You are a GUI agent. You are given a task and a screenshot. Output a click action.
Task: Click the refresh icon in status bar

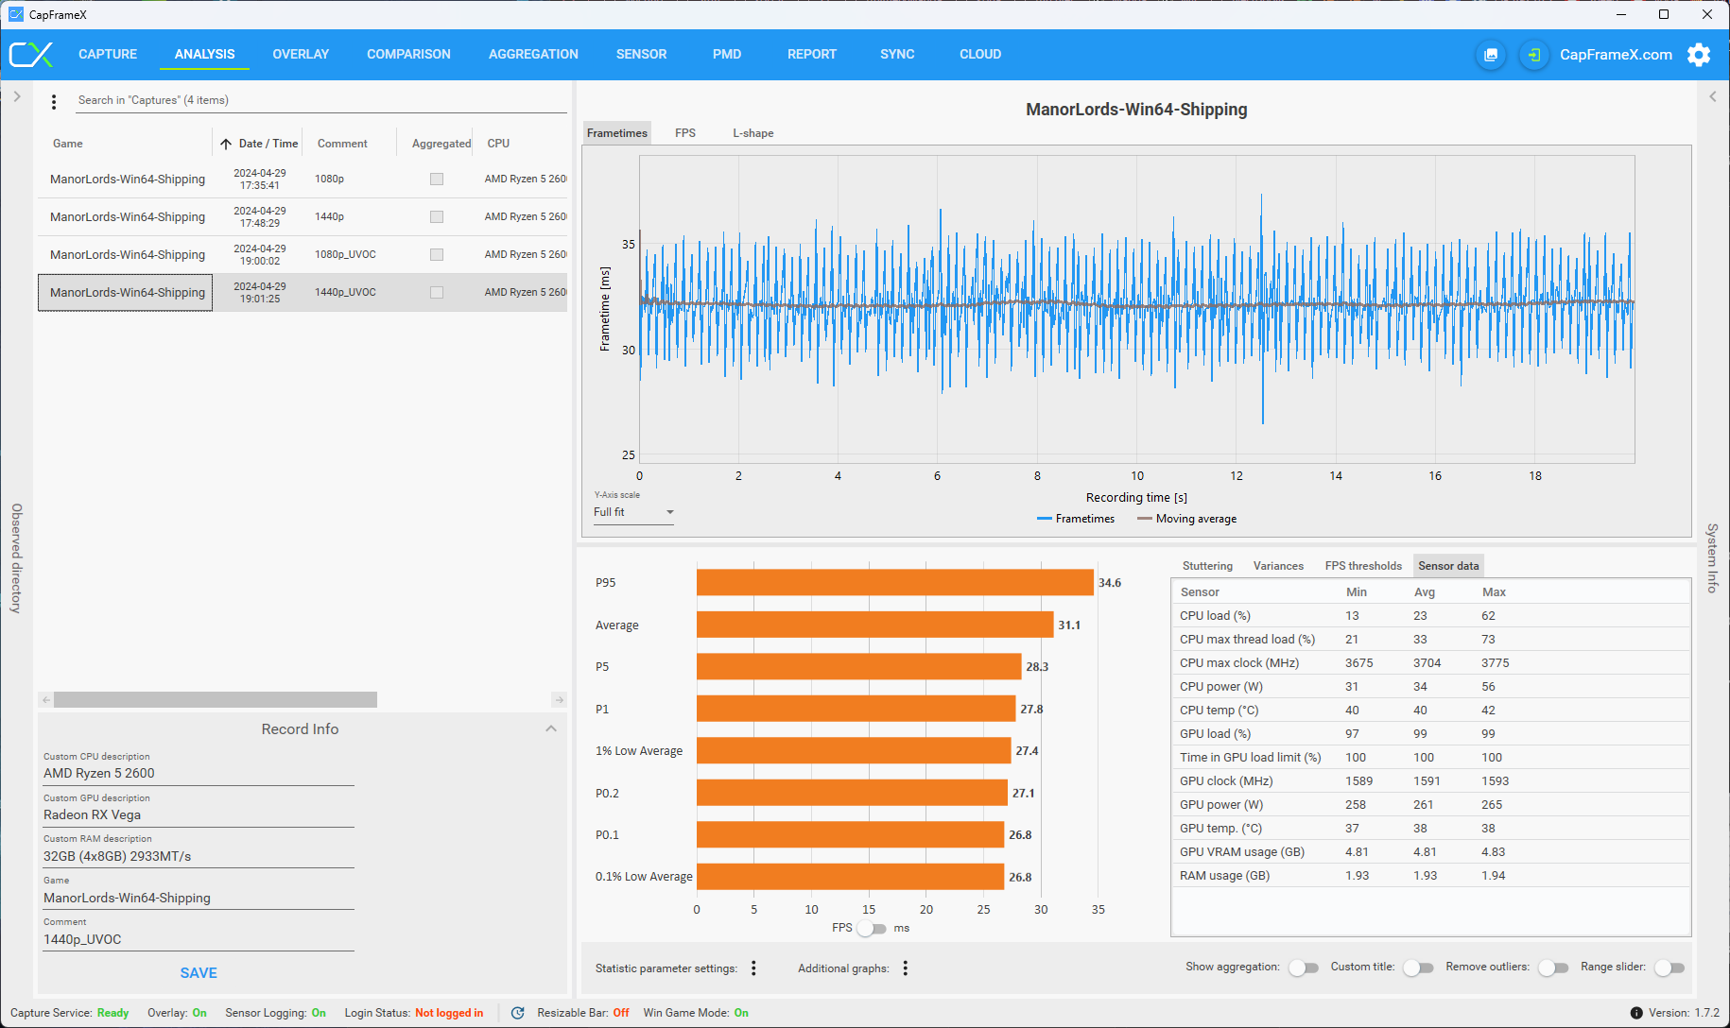[x=517, y=1013]
